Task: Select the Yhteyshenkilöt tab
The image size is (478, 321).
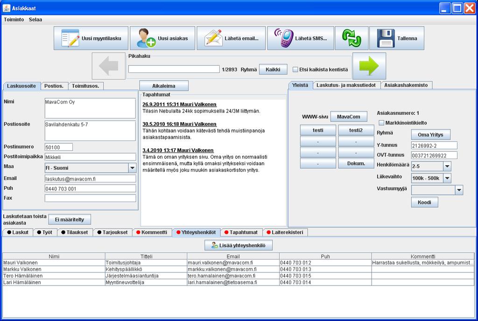Action: (196, 232)
